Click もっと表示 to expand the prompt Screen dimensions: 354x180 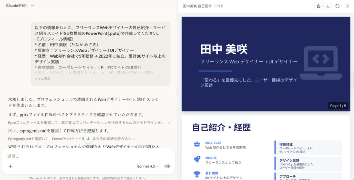pos(42,79)
